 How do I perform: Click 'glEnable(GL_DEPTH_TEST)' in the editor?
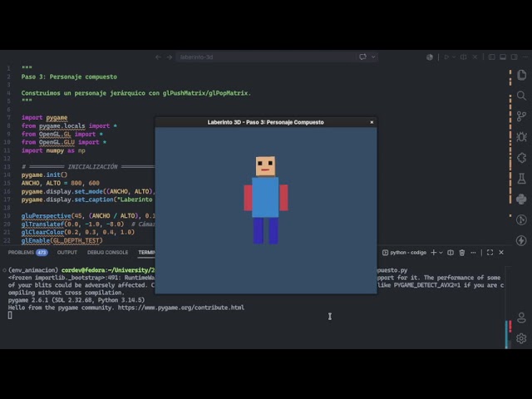[x=62, y=240]
